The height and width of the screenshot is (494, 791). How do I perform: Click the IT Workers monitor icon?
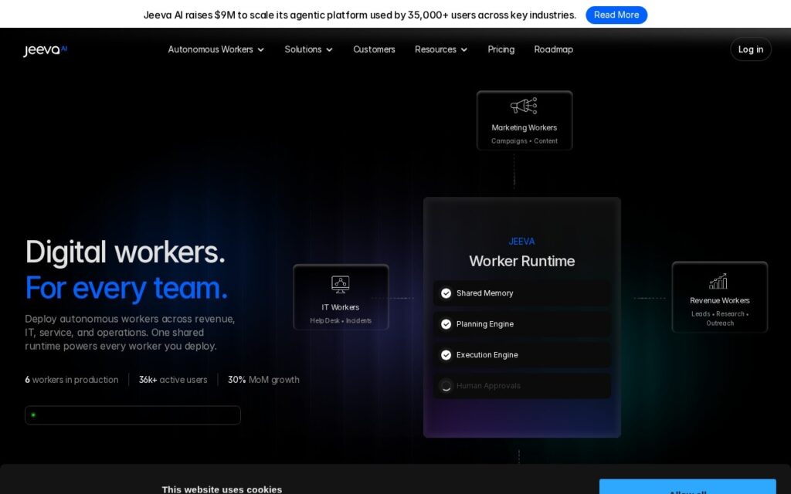coord(341,284)
